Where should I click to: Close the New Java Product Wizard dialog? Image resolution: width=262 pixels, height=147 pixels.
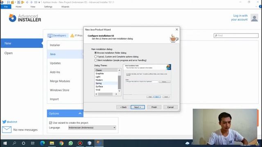point(177,29)
